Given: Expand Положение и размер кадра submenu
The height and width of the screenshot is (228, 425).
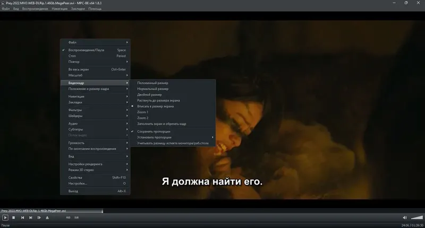Looking at the screenshot, I should click(95, 89).
